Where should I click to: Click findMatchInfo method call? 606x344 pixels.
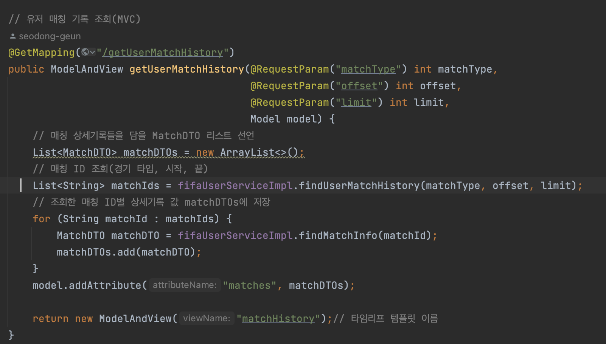338,236
